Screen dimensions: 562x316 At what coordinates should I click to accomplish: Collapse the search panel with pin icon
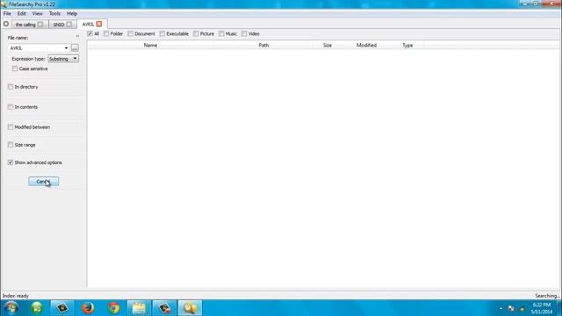[x=77, y=37]
